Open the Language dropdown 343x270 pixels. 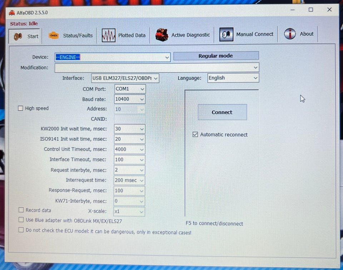[x=255, y=78]
